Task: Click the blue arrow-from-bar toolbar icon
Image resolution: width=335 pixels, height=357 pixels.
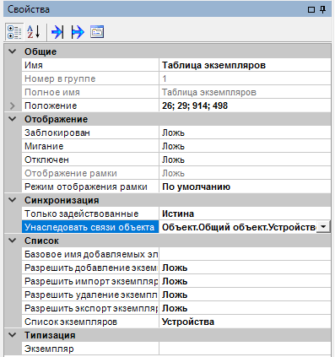Action: (x=78, y=32)
